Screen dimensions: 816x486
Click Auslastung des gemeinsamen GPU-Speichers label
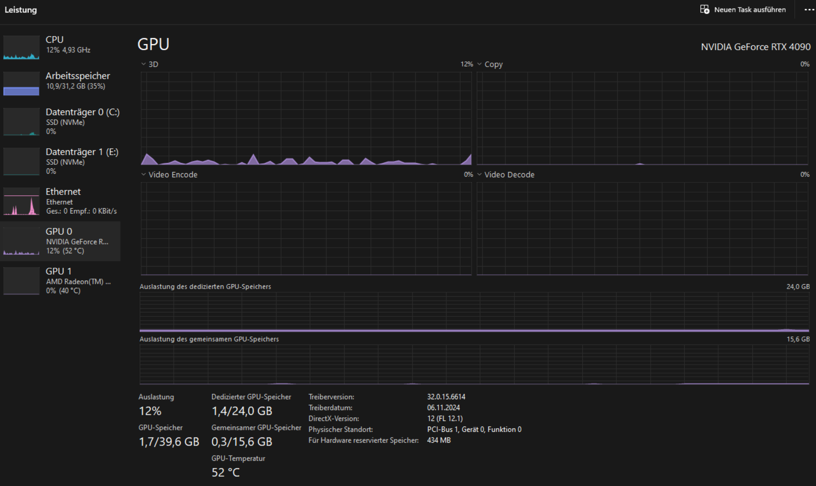209,339
